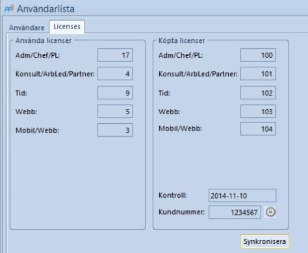Click Mobil/Webb label under Köpta licenser
308x253 pixels.
tap(180, 128)
